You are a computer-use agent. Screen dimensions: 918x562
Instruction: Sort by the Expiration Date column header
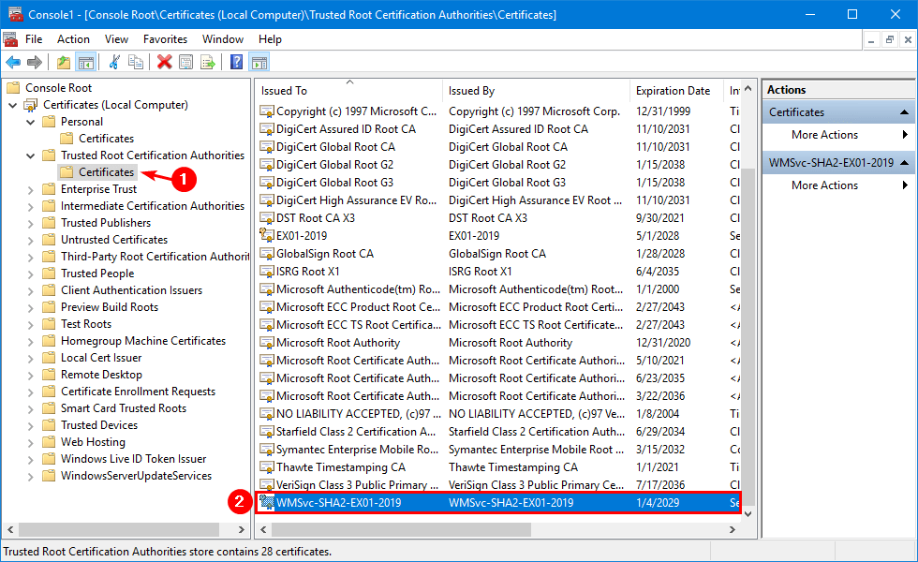(x=673, y=91)
